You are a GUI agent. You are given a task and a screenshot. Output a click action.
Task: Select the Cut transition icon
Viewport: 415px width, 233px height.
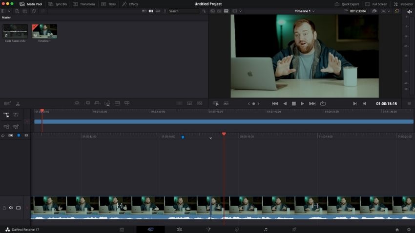pyautogui.click(x=180, y=103)
